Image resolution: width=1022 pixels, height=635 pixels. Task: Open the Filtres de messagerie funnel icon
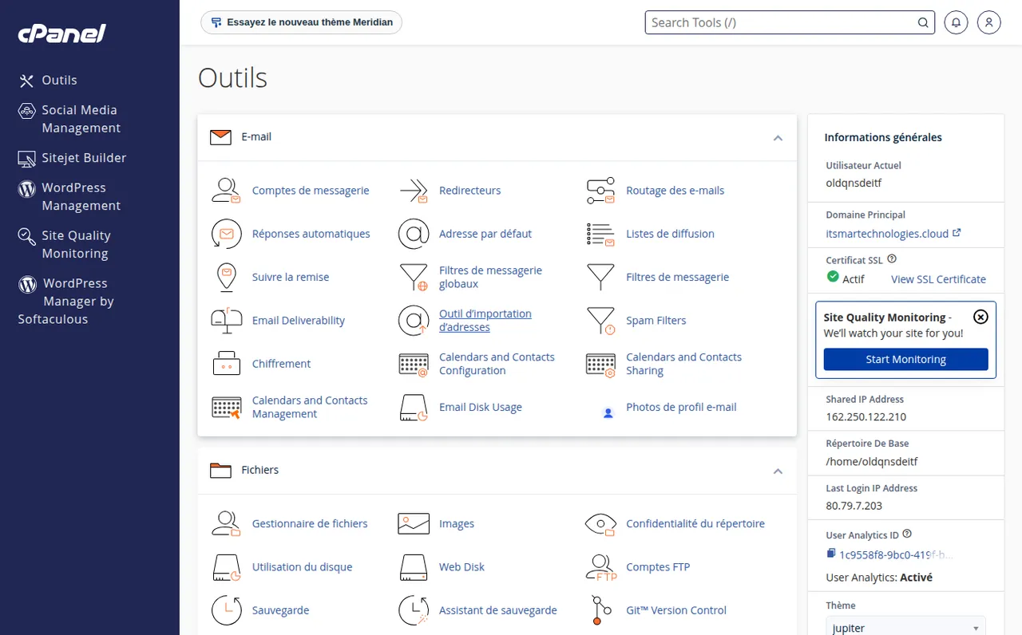(600, 277)
